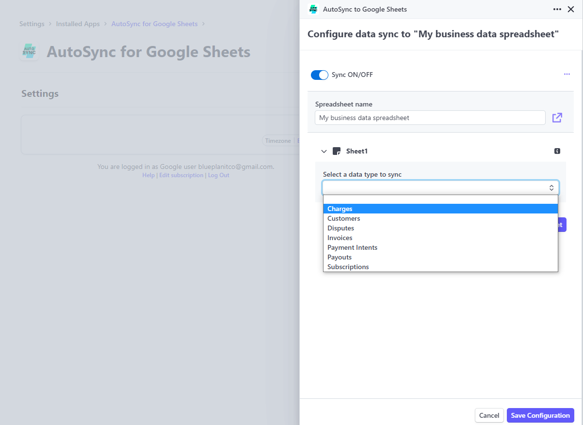
Task: Select Invoices from the data type list
Action: pos(440,238)
